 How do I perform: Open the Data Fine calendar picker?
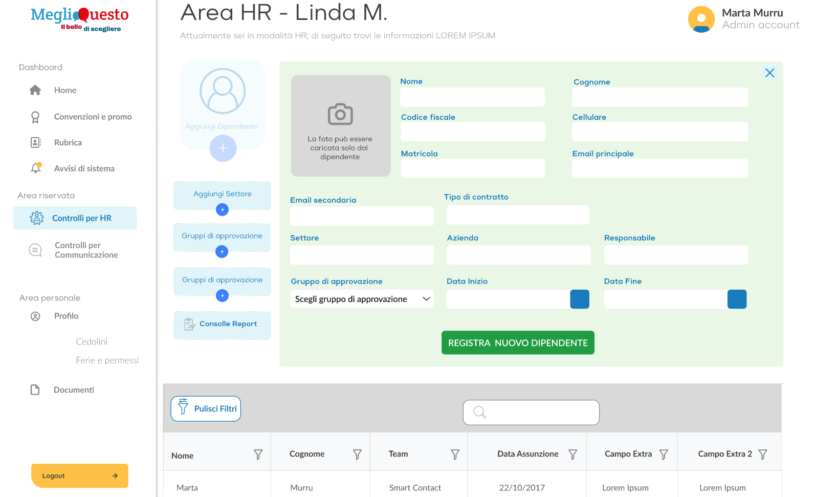coord(737,299)
